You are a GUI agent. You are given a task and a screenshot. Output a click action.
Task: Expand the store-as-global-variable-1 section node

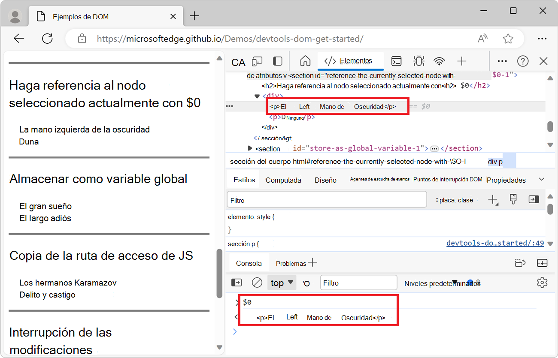click(x=250, y=148)
